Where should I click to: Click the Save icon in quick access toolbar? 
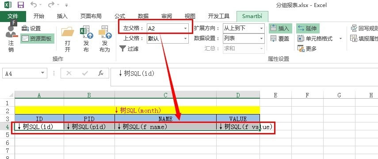point(21,5)
